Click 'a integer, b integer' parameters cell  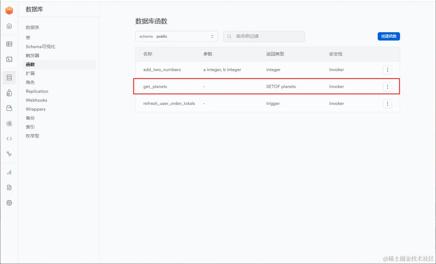point(222,70)
